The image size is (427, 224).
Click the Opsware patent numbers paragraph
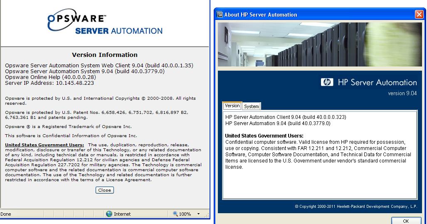[97, 115]
